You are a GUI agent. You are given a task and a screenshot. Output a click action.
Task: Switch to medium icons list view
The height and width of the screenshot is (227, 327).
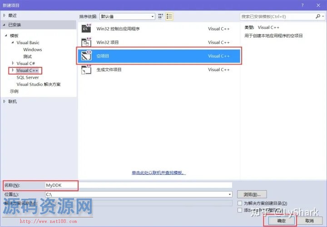(169, 16)
